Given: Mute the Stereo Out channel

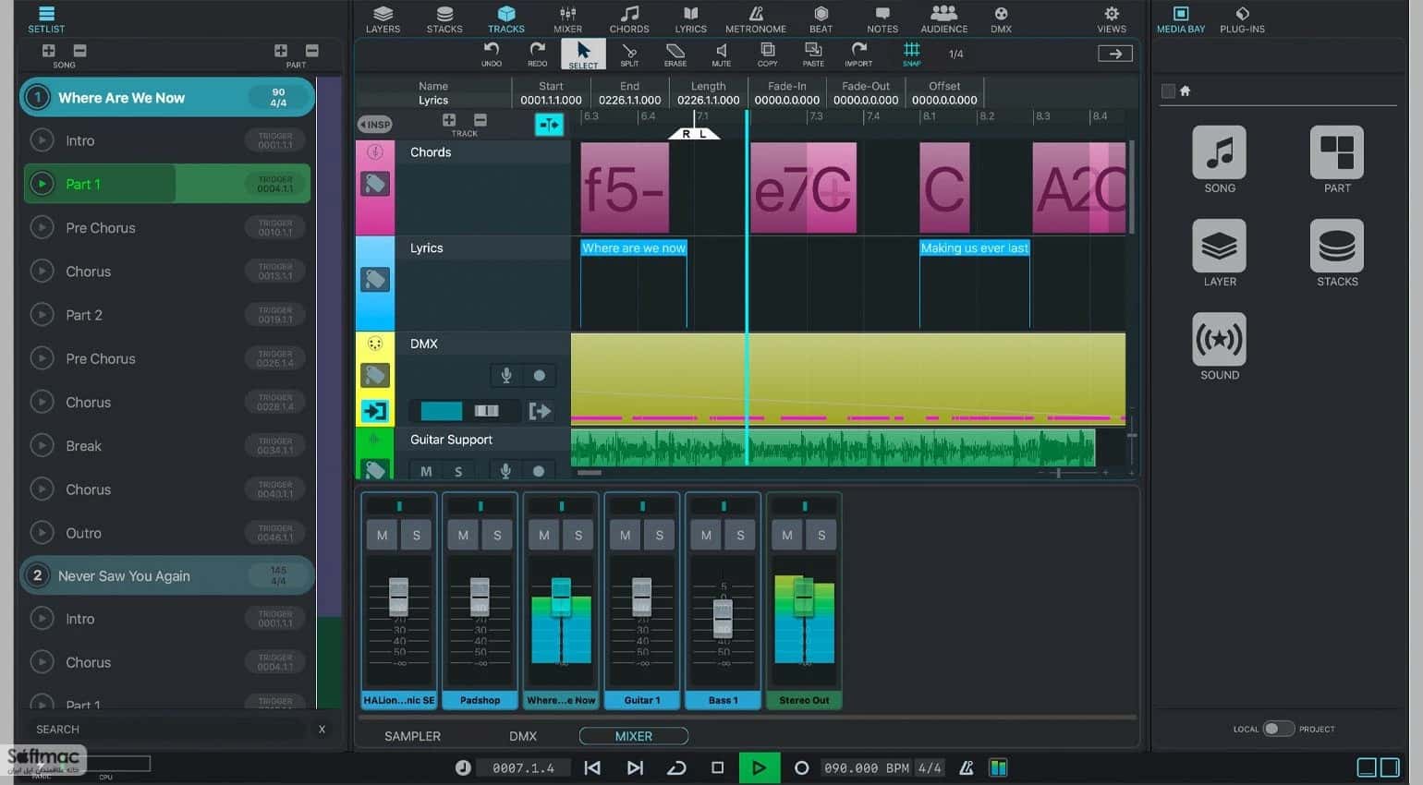Looking at the screenshot, I should click(x=787, y=535).
